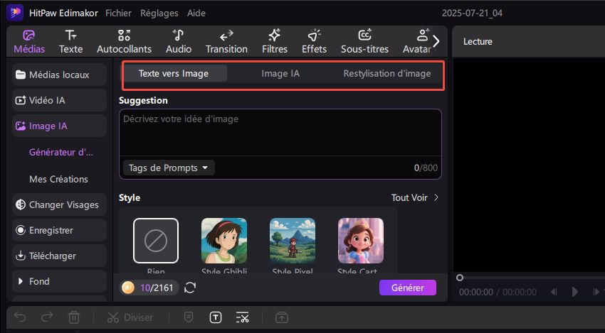Viewport: 605px width, 333px height.
Task: Open the Autocollants stickers tool
Action: (x=124, y=41)
